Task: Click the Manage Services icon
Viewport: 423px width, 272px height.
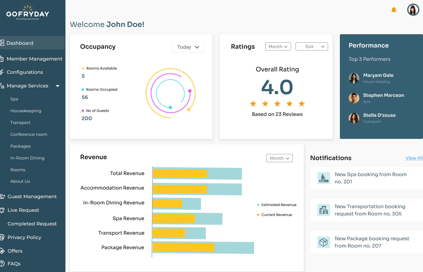Action: tap(2, 86)
